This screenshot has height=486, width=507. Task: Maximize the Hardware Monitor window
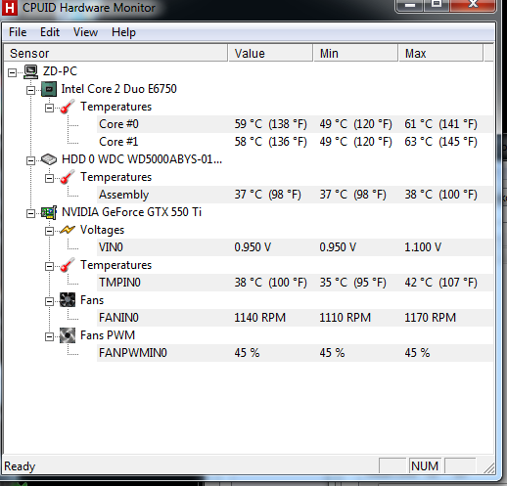(x=437, y=5)
